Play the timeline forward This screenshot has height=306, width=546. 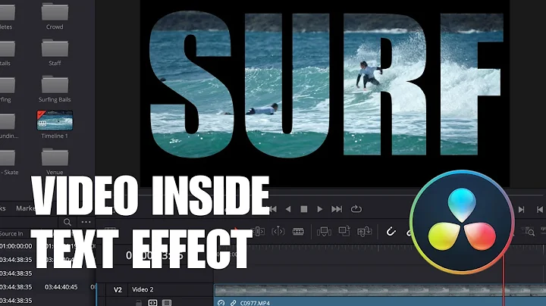point(320,209)
